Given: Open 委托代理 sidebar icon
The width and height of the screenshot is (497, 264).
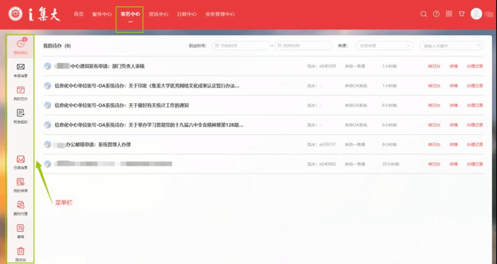Looking at the screenshot, I should click(x=20, y=206).
